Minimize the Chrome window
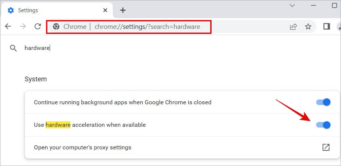Image resolution: width=341 pixels, height=166 pixels. [314, 6]
